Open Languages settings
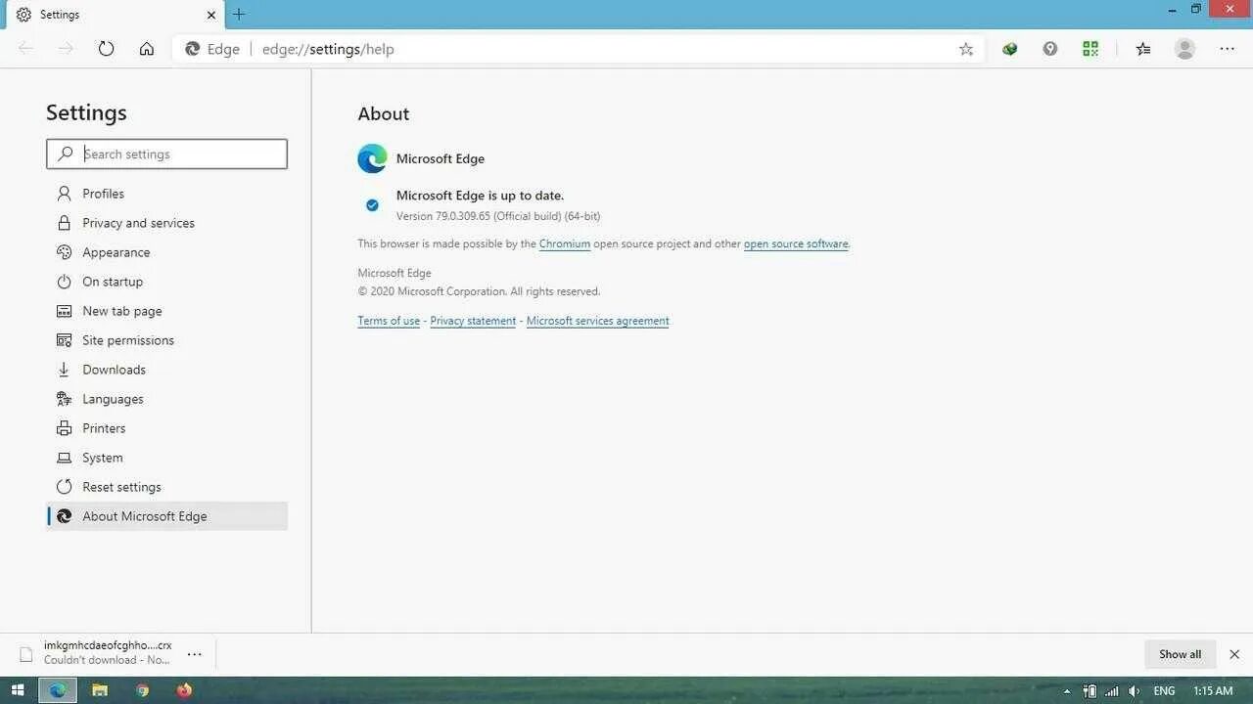 click(166, 399)
